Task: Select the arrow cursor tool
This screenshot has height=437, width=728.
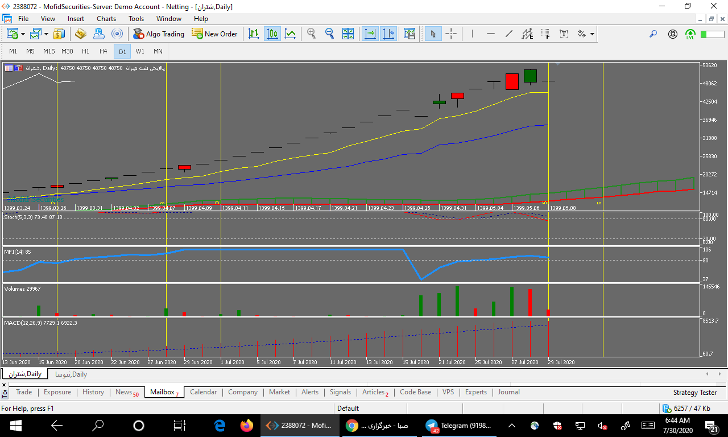Action: 433,34
